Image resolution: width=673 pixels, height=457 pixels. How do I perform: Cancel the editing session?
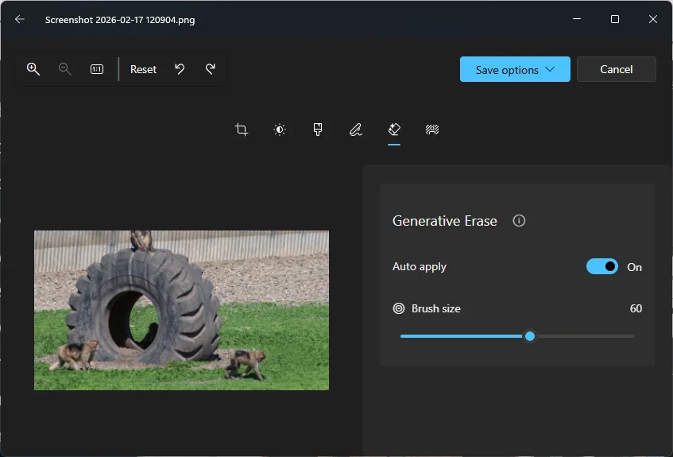click(617, 69)
